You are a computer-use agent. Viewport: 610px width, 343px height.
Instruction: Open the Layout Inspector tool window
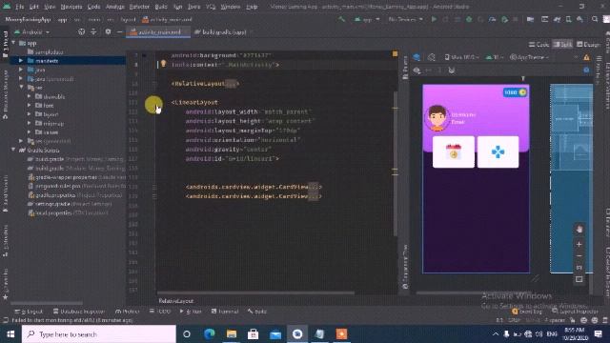[x=575, y=312]
